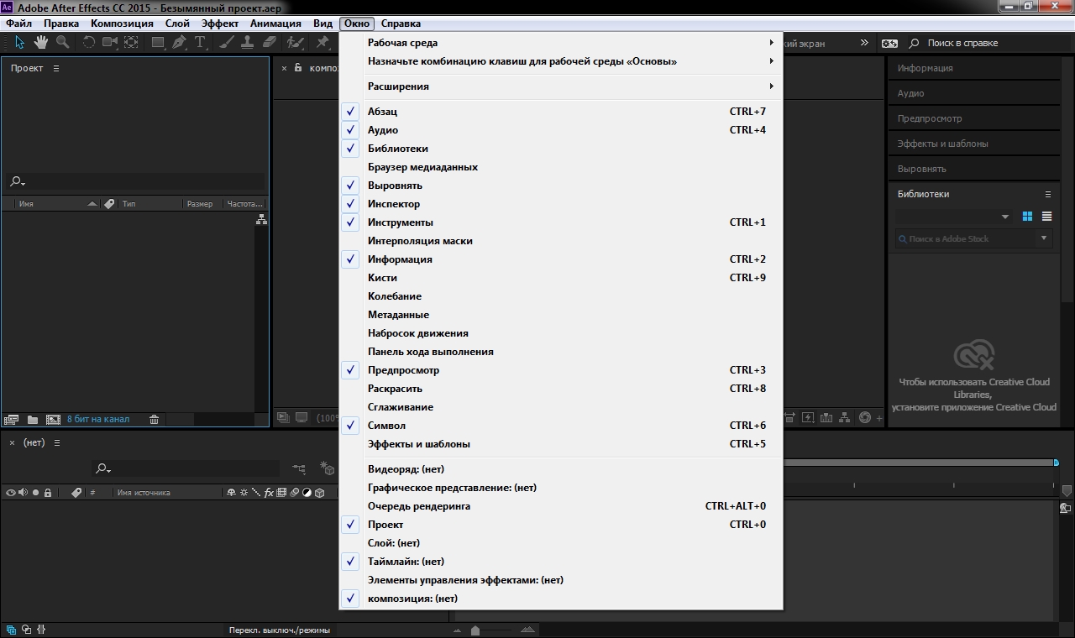Image resolution: width=1075 pixels, height=638 pixels.
Task: Uncheck the Символ panel entry
Action: 560,426
